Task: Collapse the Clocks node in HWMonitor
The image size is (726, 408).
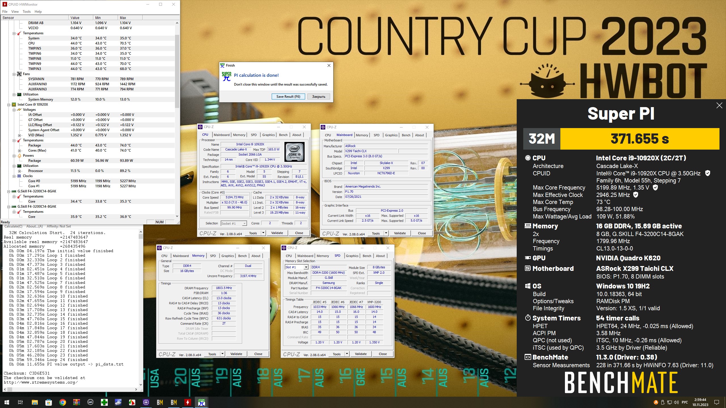Action: tap(14, 176)
